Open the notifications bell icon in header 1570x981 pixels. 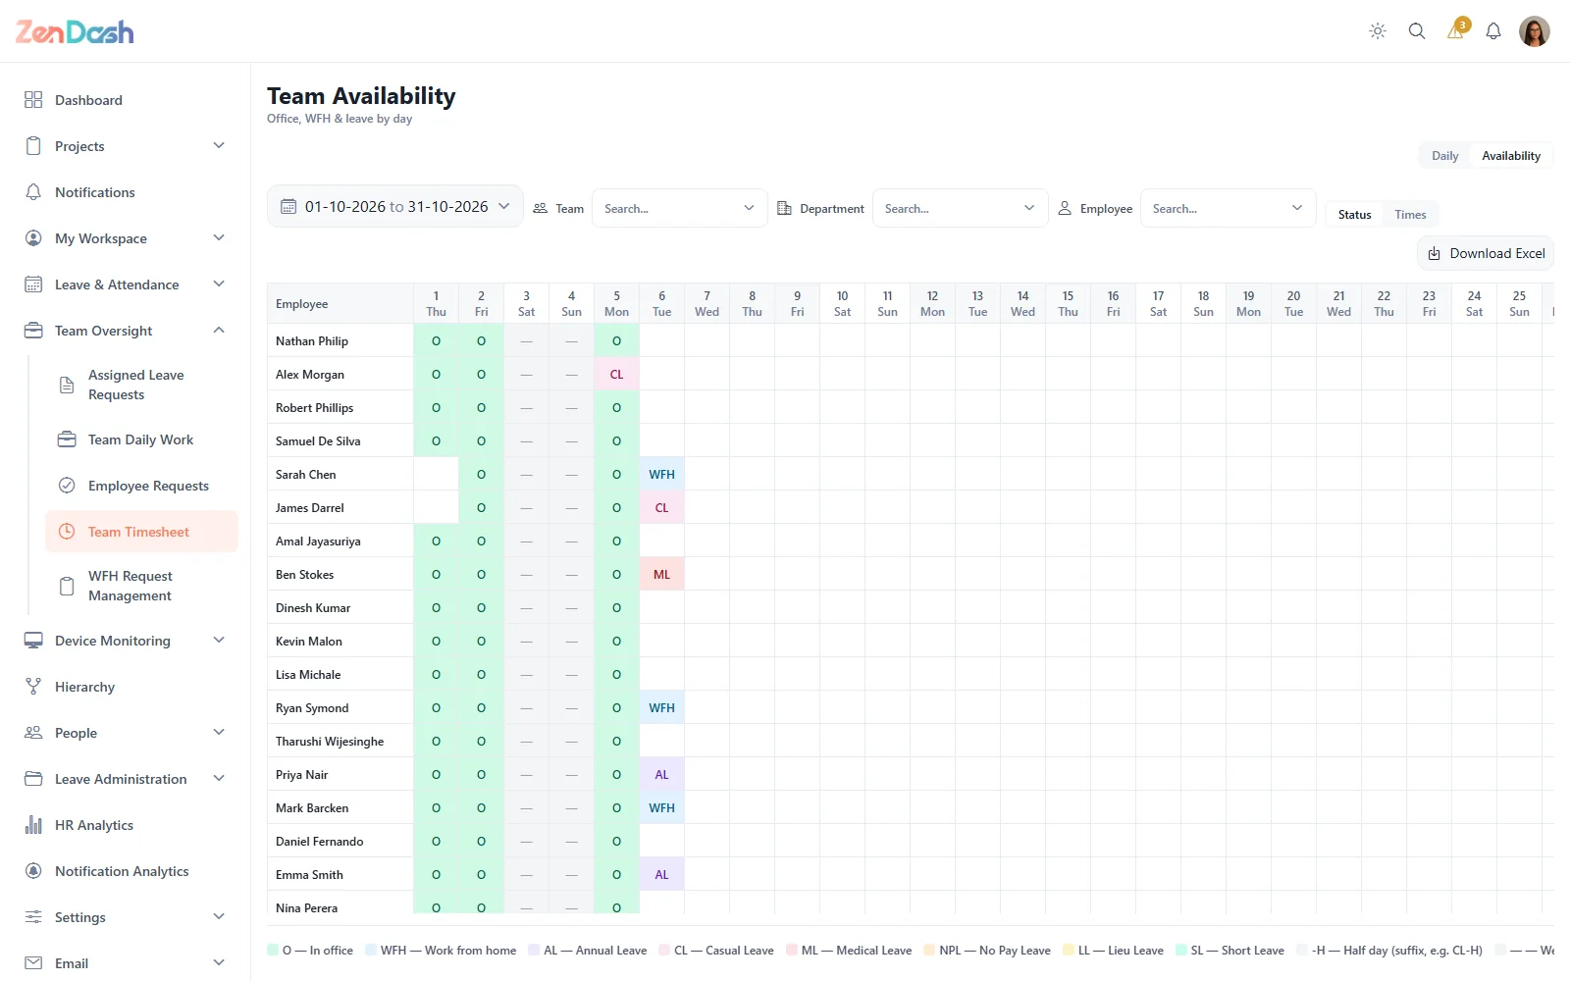(1493, 31)
